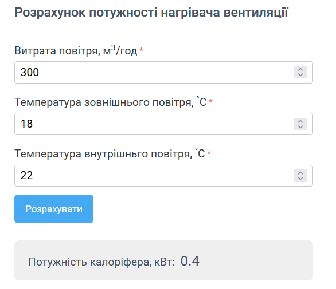Image resolution: width=336 pixels, height=289 pixels.
Task: Activate the indoor temperature field showing 22
Action: click(x=163, y=176)
